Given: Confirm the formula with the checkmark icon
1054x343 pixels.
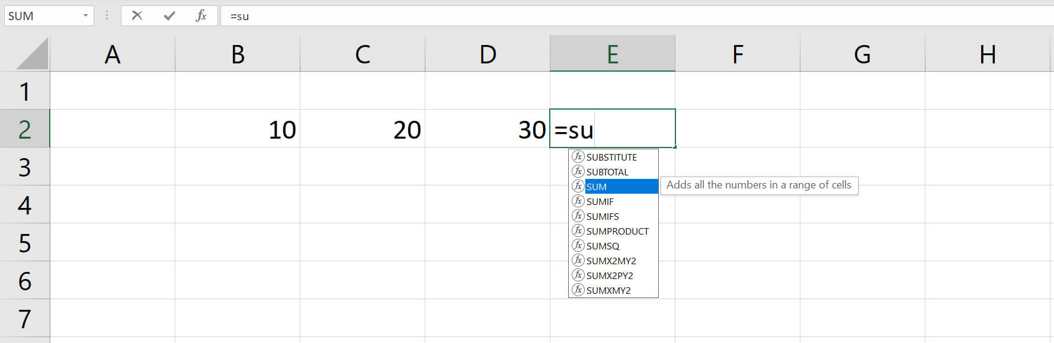Looking at the screenshot, I should point(169,15).
